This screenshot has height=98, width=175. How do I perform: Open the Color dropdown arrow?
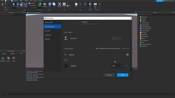click(64, 8)
